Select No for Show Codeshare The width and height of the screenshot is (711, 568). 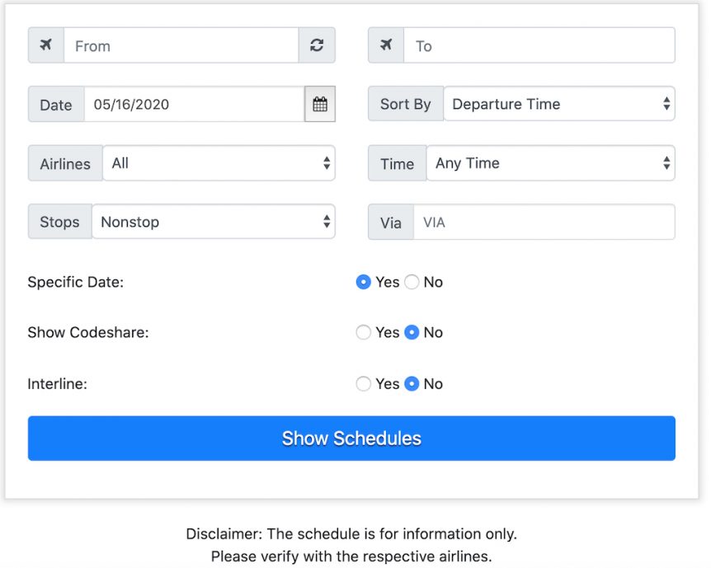click(x=412, y=332)
